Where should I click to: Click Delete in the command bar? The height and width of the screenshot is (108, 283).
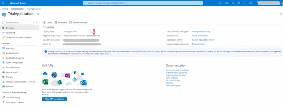tap(48, 23)
